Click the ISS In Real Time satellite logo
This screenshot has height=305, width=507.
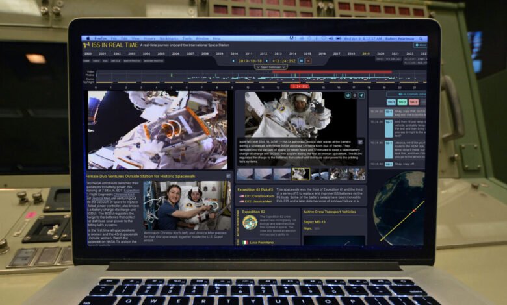[x=86, y=45]
